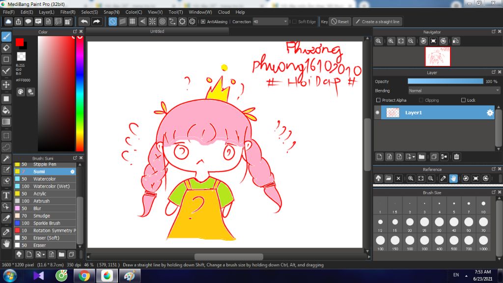Open the Cloud menu
The width and height of the screenshot is (503, 283).
point(224,12)
